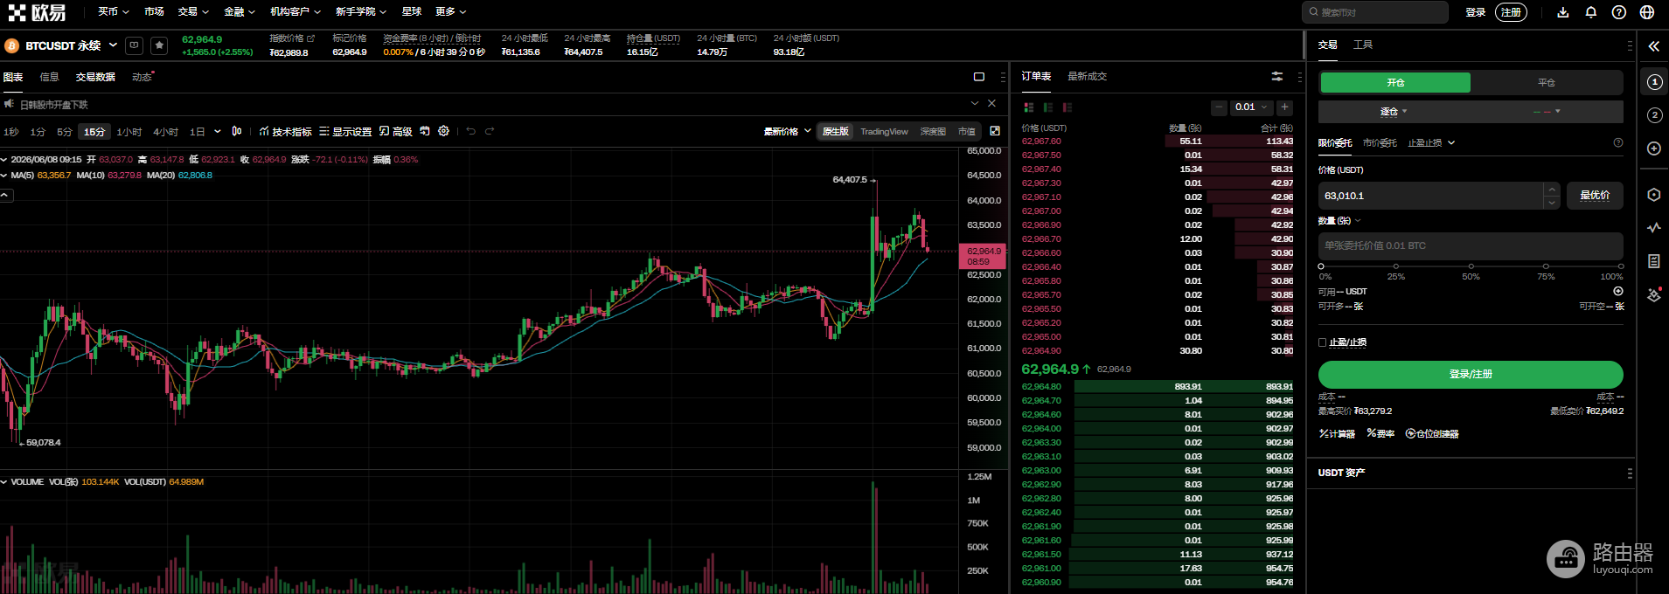
Task: Click the candlestick chart type icon
Action: [x=237, y=131]
